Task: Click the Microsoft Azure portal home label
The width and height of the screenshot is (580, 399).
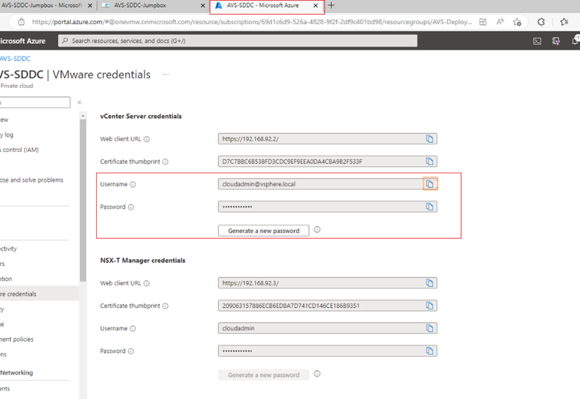Action: click(x=23, y=41)
